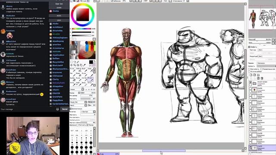The width and height of the screenshot is (276, 155).
Task: Collapse the Дополнительно brush section
Action: (71, 109)
